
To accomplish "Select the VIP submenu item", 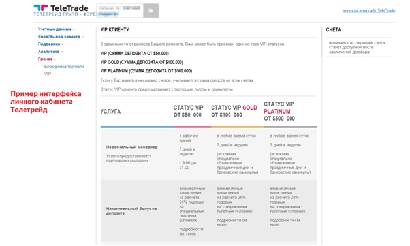I will click(x=46, y=74).
